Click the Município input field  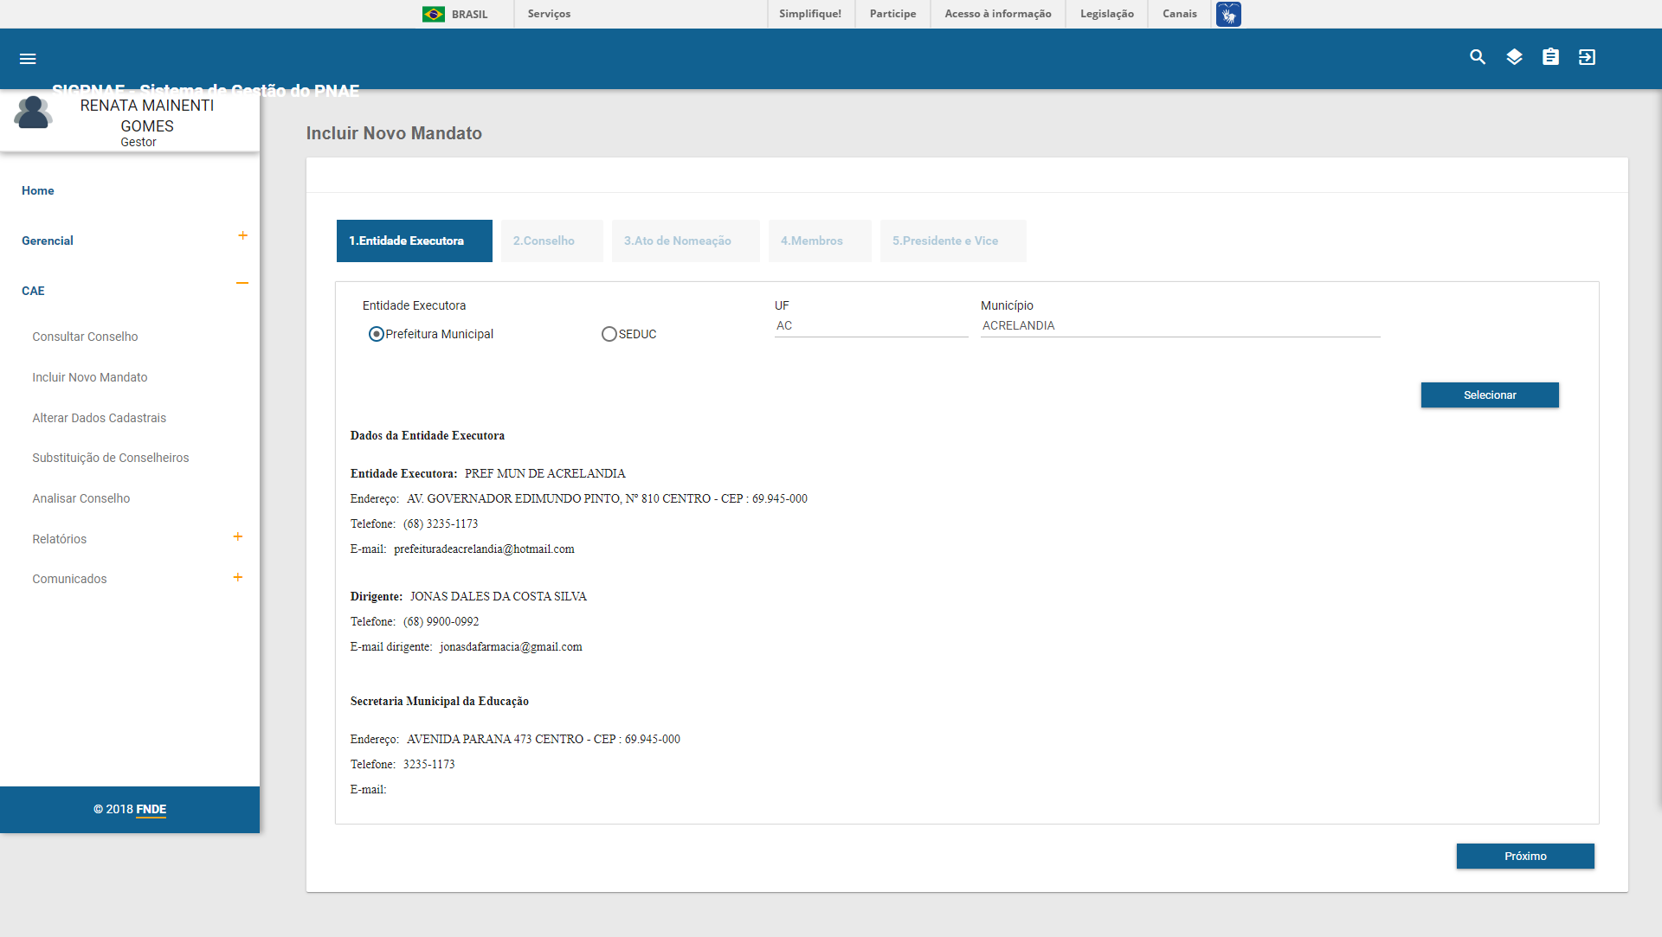(1179, 326)
